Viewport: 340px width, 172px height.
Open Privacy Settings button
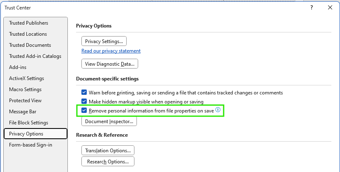104,41
